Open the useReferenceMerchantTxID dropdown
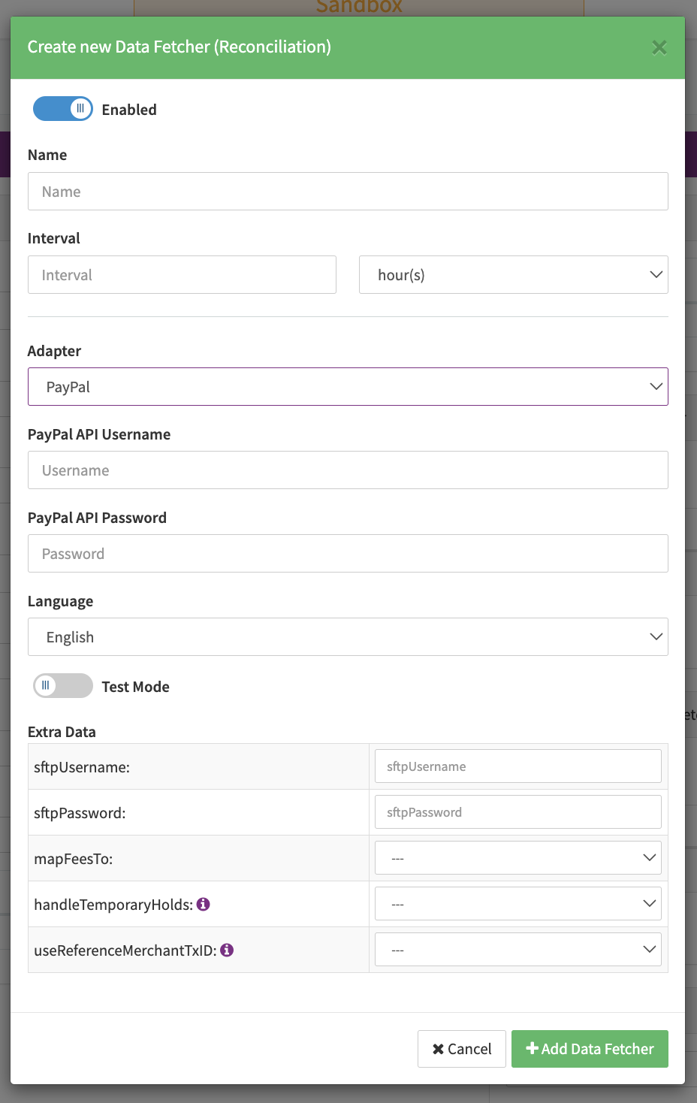 click(517, 950)
